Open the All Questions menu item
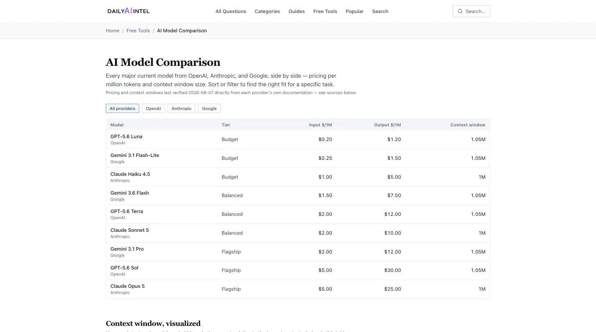The image size is (596, 332). 231,11
